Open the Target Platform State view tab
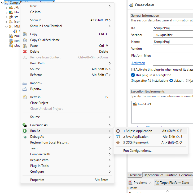This screenshot has height=193, width=193. coord(172,183)
